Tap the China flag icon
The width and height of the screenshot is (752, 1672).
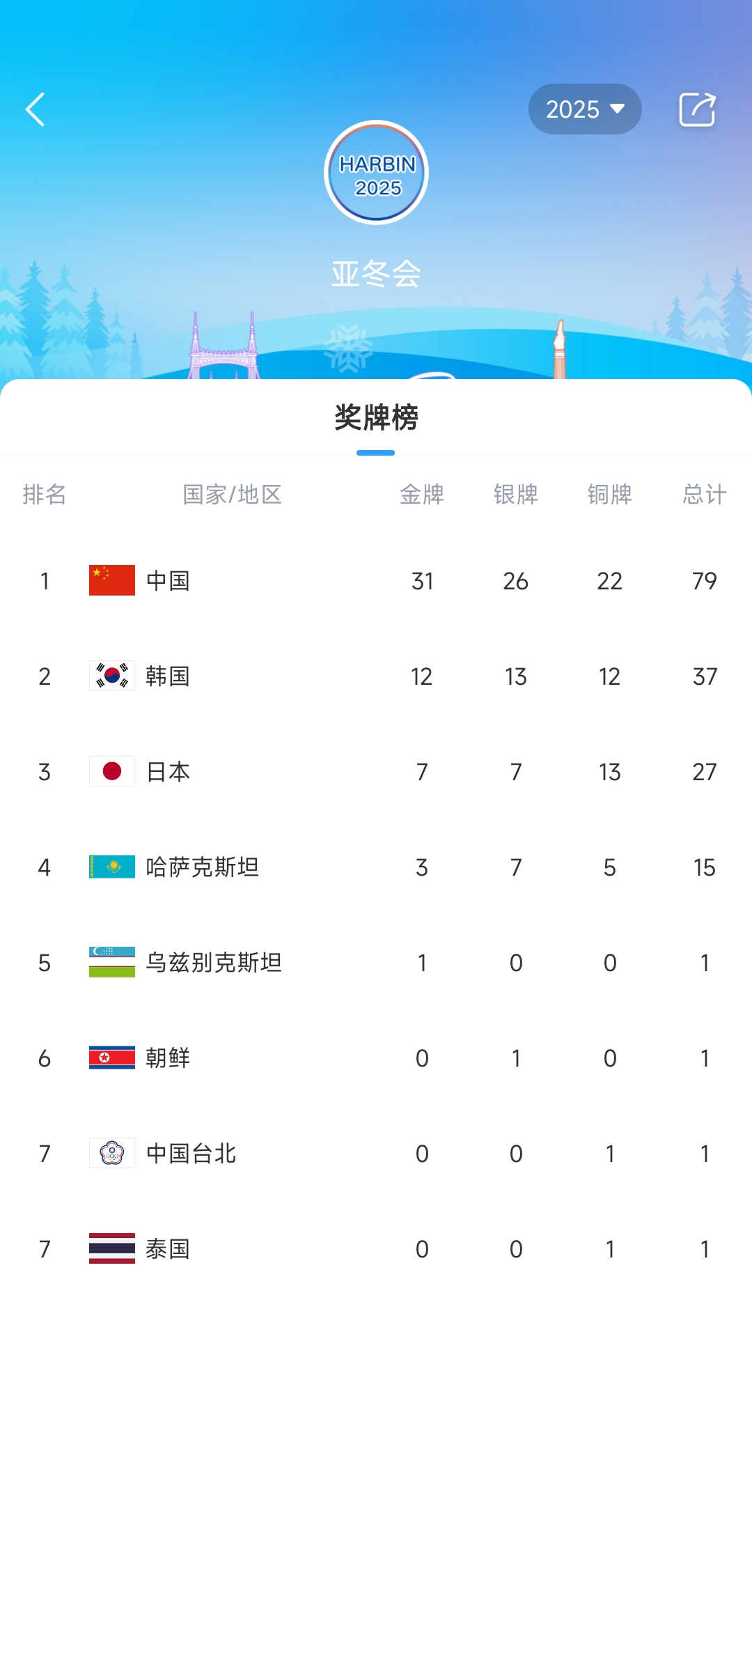(x=112, y=580)
